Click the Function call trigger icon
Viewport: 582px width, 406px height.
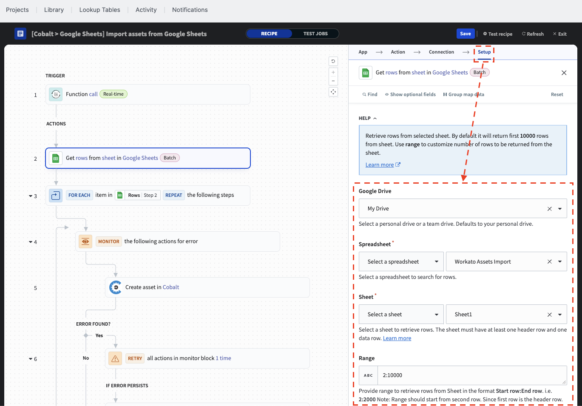point(56,94)
